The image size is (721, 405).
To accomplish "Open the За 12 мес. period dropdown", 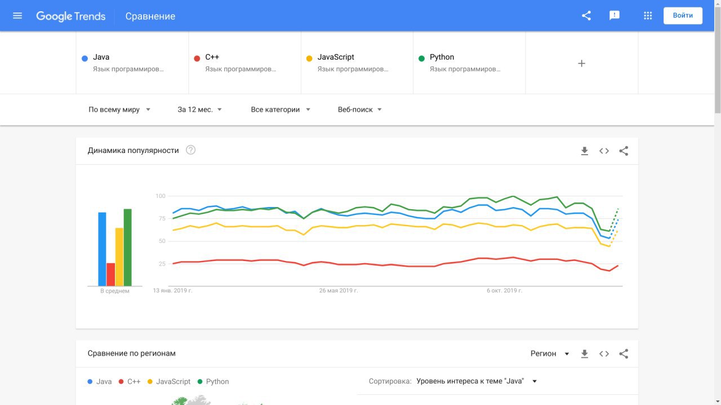I will coord(199,110).
